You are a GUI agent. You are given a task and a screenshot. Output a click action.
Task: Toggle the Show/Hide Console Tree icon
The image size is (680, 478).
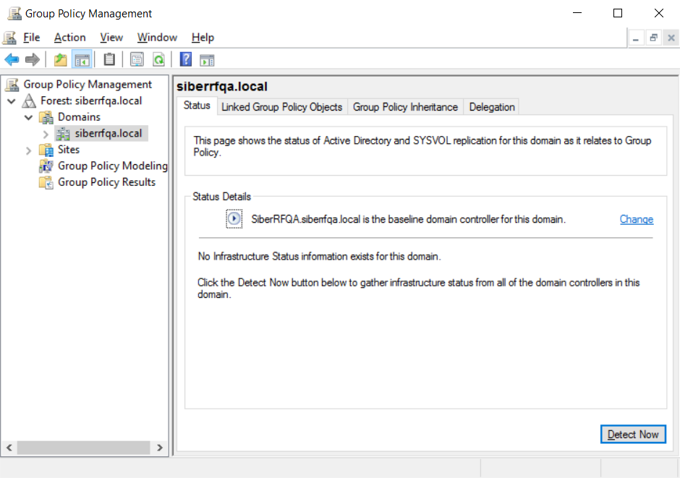(82, 60)
